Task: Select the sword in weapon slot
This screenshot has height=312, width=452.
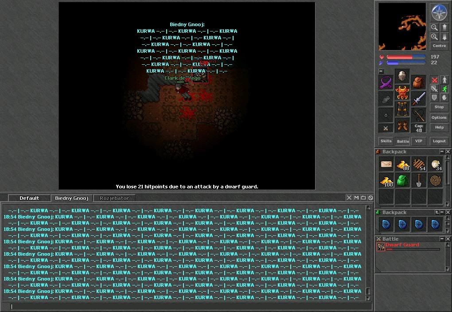Action: point(419,99)
